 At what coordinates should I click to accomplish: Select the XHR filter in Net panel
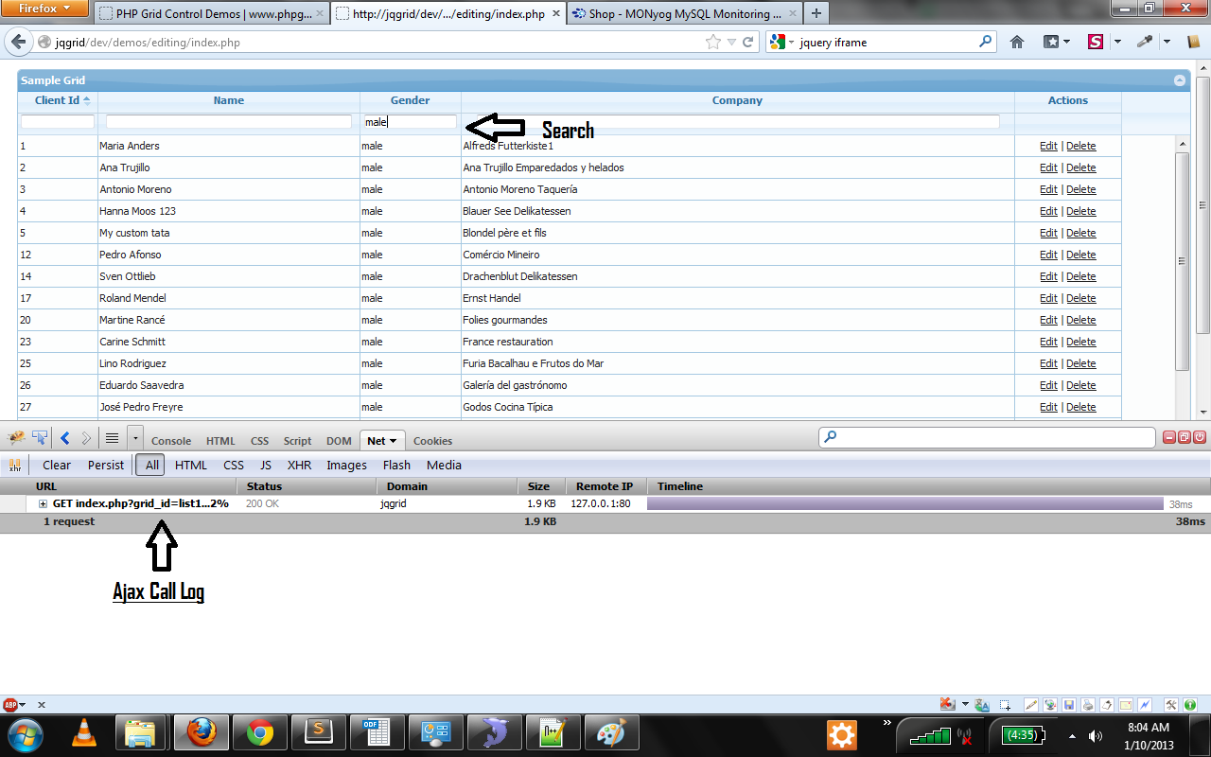click(299, 465)
